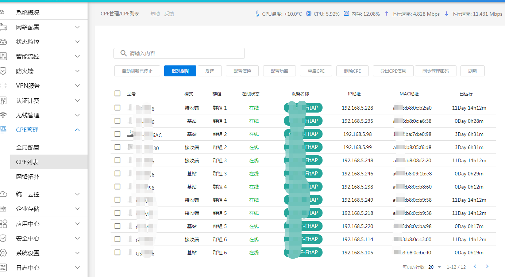
Task: Click the wireless management Wi-Fi icon
Action: [x=3, y=115]
